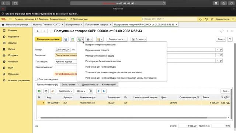Go back with the left arrow button

[x=38, y=31]
